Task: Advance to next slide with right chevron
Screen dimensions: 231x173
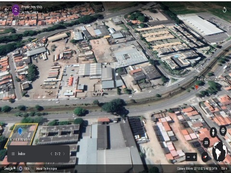Action: pos(64,154)
